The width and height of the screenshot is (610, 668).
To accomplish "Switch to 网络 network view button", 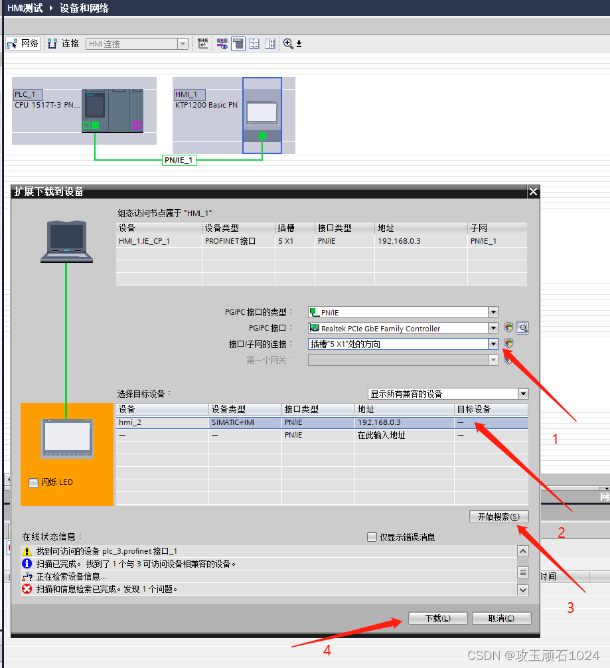I will coord(23,43).
